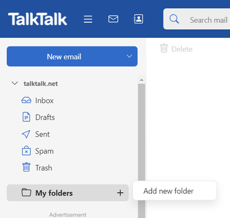
Task: Open the hamburger menu icon
Action: tap(88, 19)
